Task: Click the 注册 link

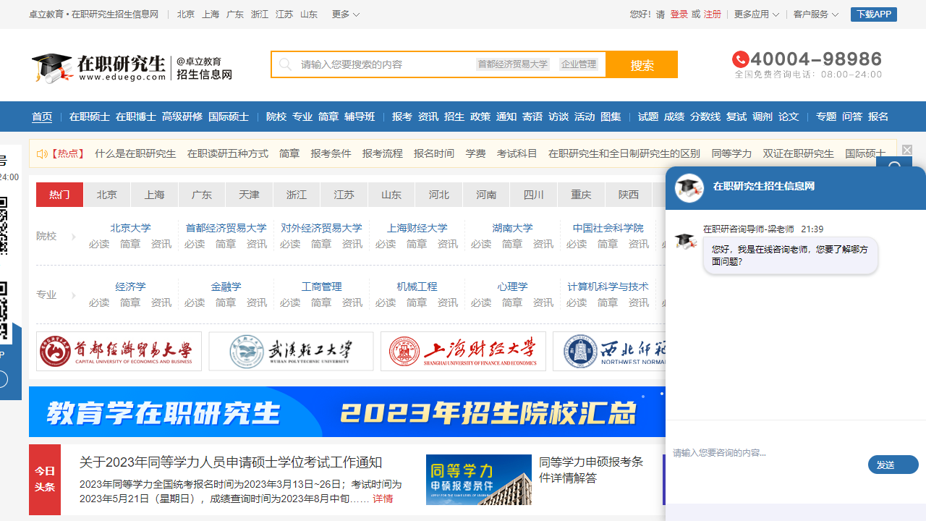Action: [x=713, y=14]
